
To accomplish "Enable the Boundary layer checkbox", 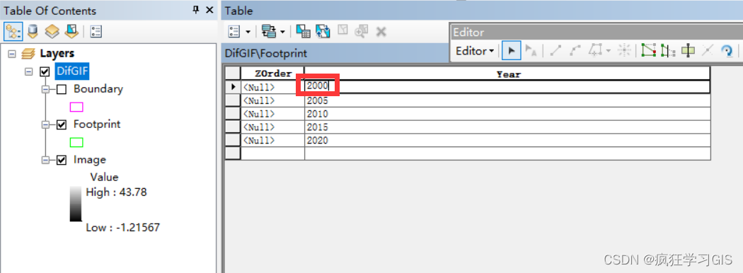I will click(61, 89).
